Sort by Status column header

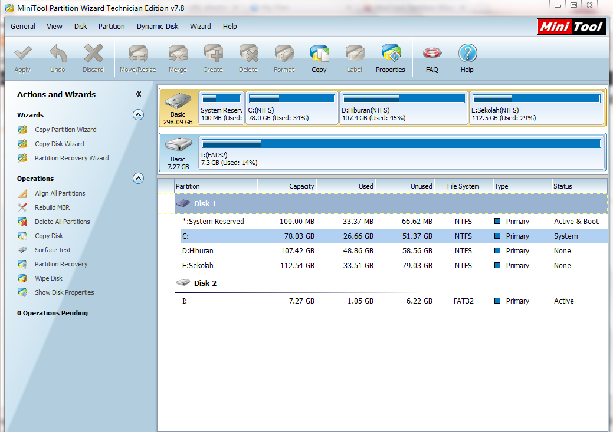[x=580, y=186]
